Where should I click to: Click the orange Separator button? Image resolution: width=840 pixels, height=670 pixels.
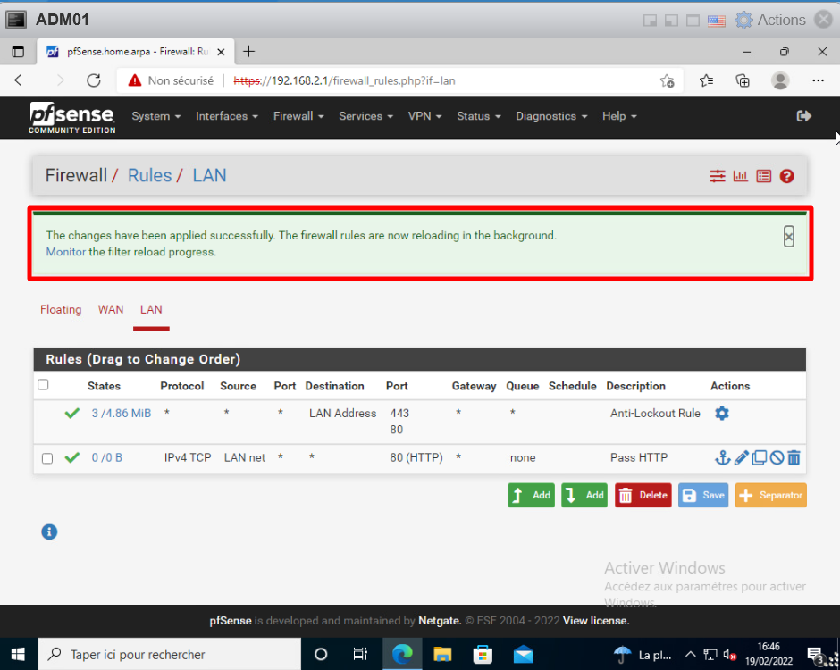click(x=770, y=495)
